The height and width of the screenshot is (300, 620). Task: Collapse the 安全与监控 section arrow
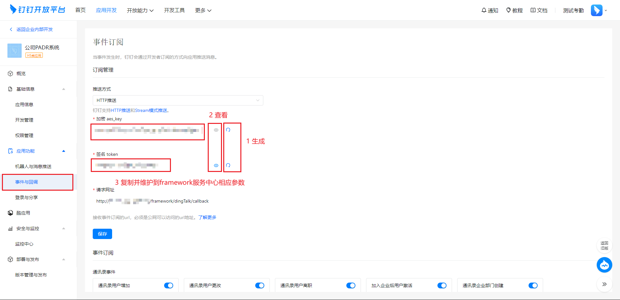tap(64, 228)
